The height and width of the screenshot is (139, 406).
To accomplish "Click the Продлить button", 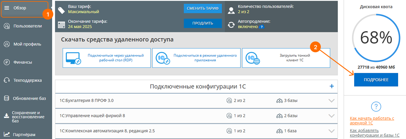I will coord(203,23).
